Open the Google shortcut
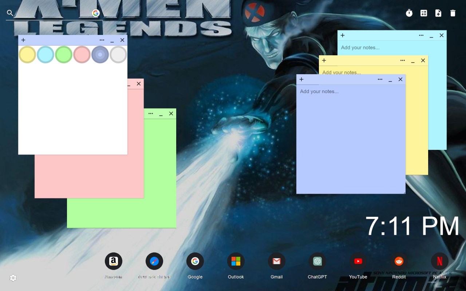 coord(195,261)
